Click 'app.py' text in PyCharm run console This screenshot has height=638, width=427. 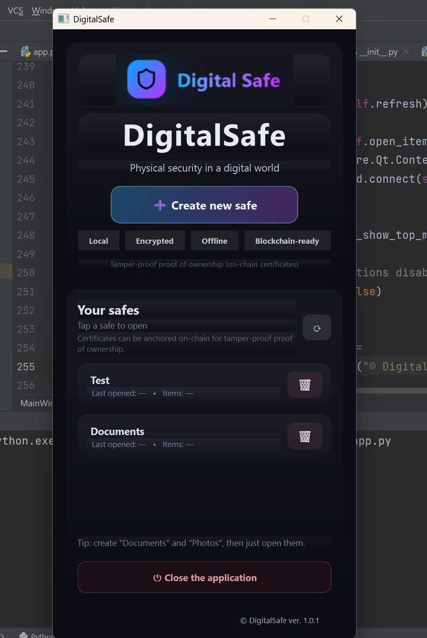[374, 441]
